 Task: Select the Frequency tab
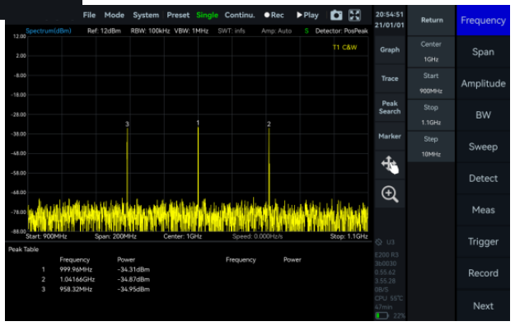pyautogui.click(x=483, y=21)
